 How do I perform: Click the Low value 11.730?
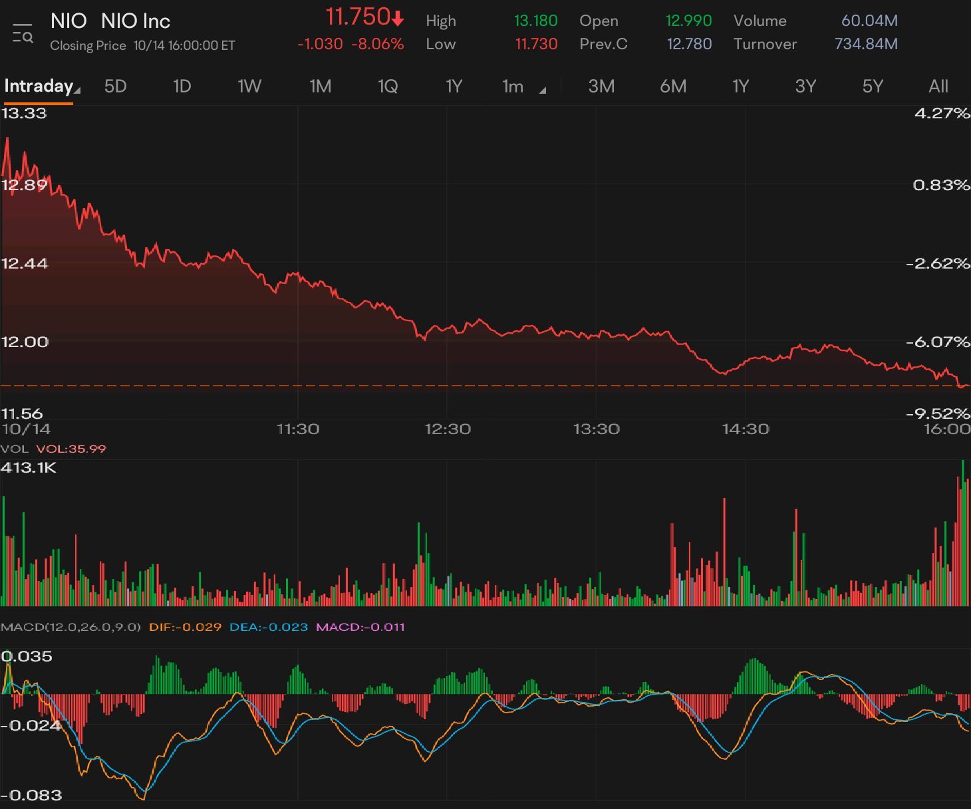[x=536, y=44]
